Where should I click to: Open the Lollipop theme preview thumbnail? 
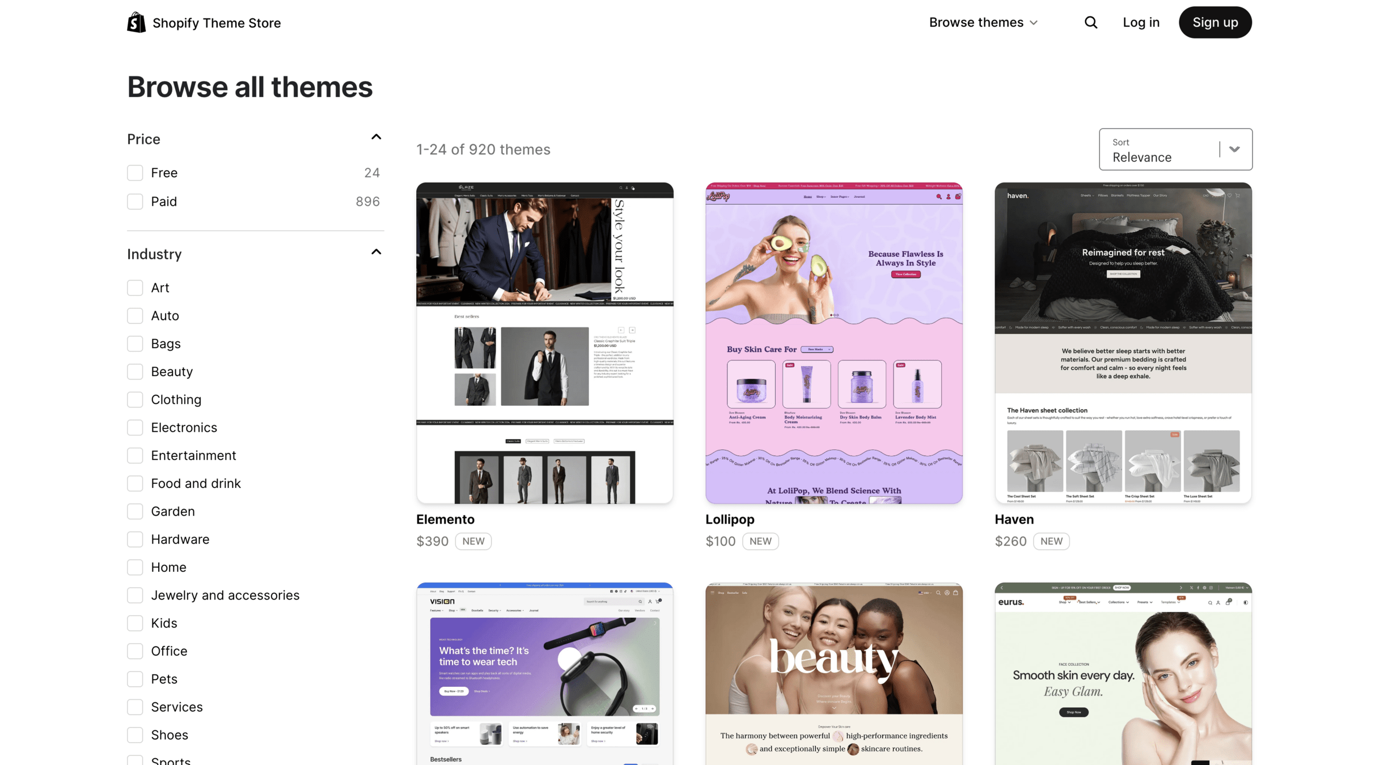pyautogui.click(x=833, y=343)
